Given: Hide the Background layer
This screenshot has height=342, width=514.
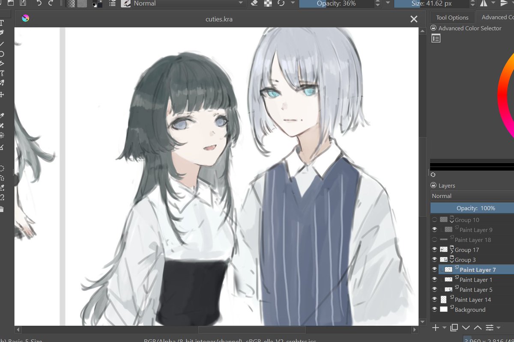Looking at the screenshot, I should tap(435, 309).
